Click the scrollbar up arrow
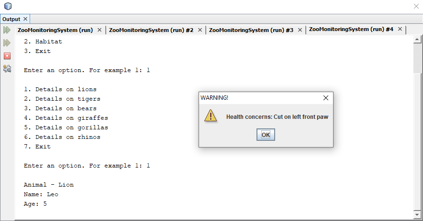The width and height of the screenshot is (423, 221). coord(417,39)
